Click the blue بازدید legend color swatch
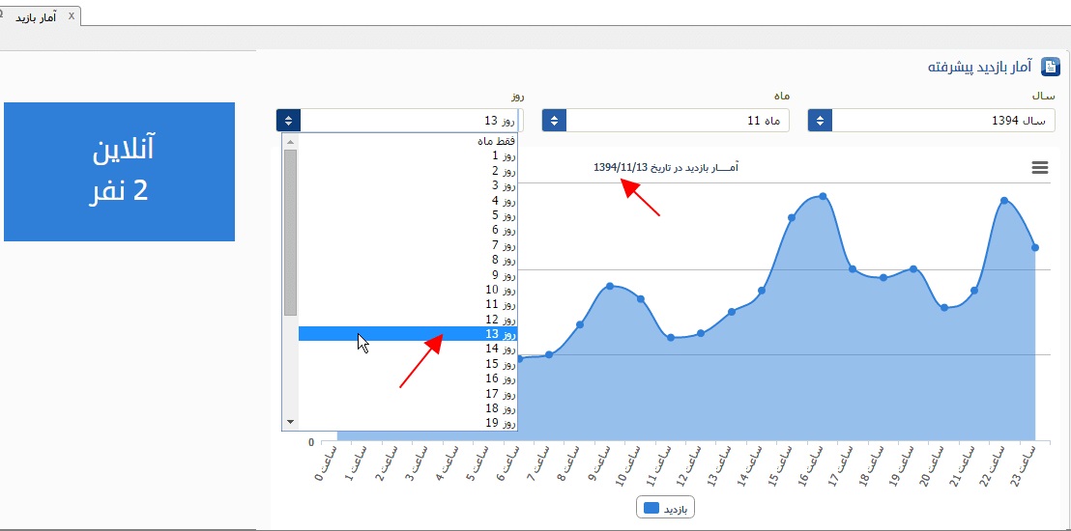 [651, 508]
